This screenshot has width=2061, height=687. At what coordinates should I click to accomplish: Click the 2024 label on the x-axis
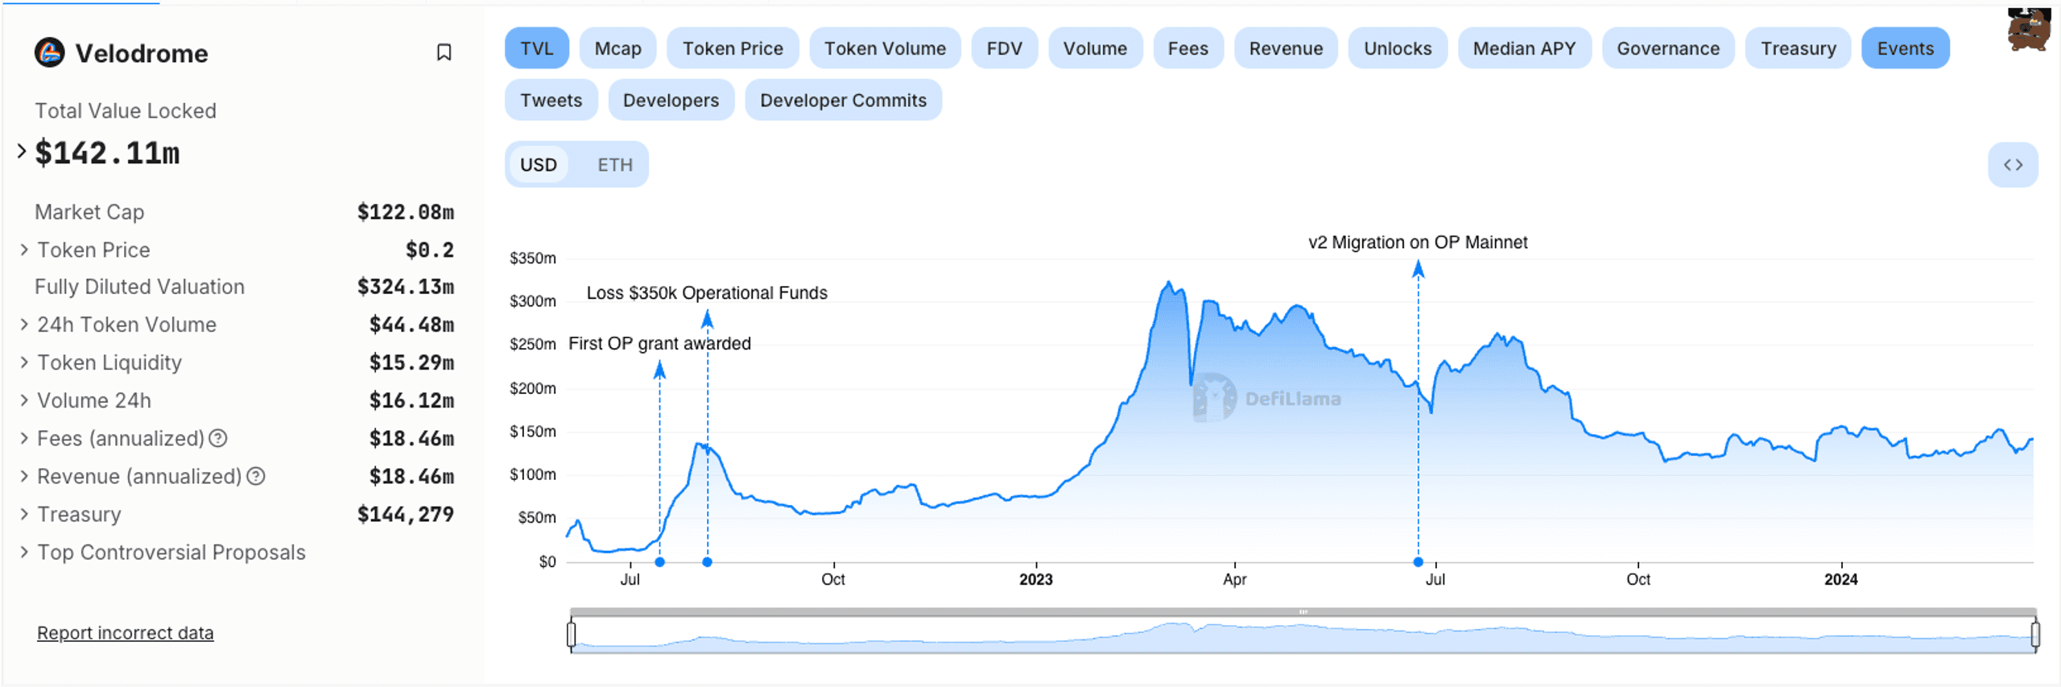tap(1840, 579)
